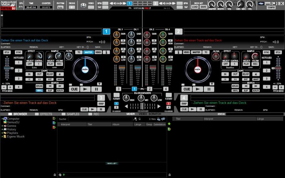Screen dimensions: 285x178
Task: Toggle SLIP mode on deck 1
Action: [50, 90]
